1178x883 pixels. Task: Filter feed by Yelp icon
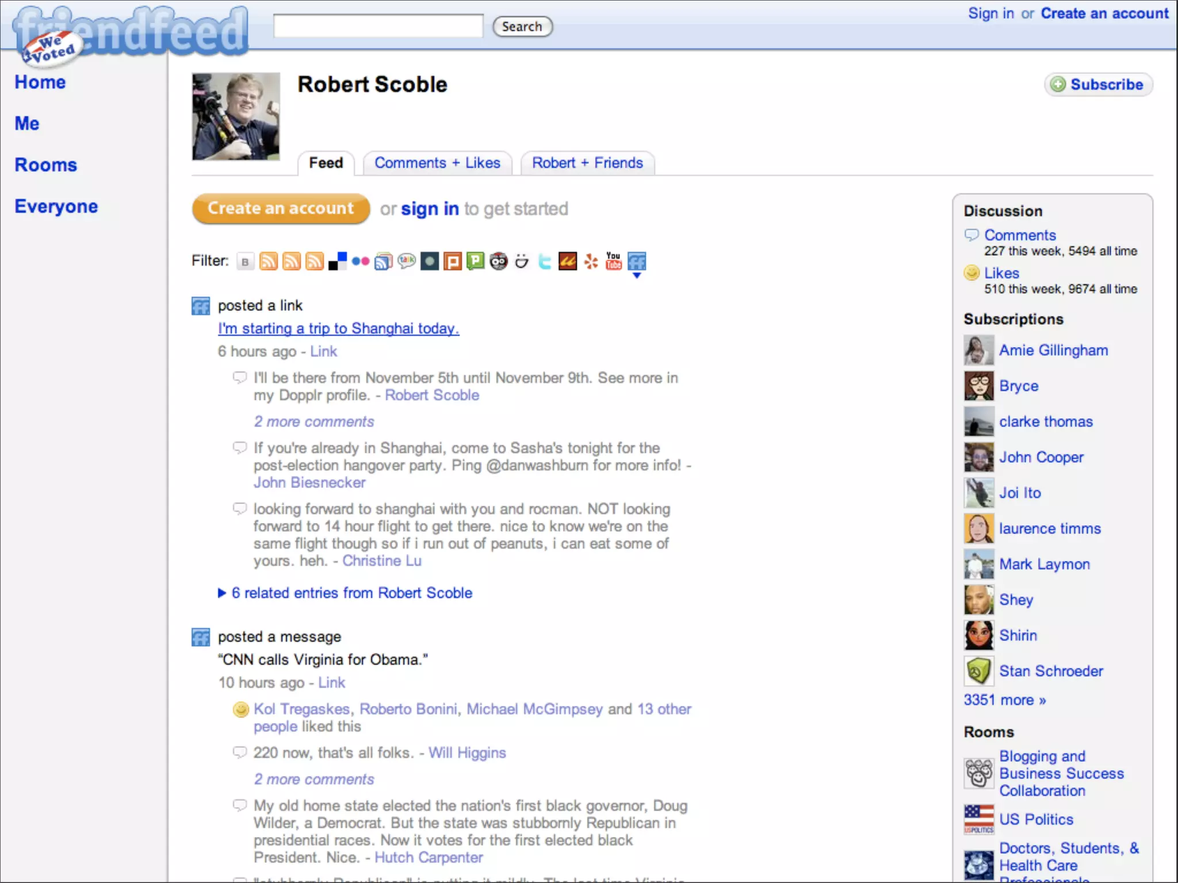591,262
